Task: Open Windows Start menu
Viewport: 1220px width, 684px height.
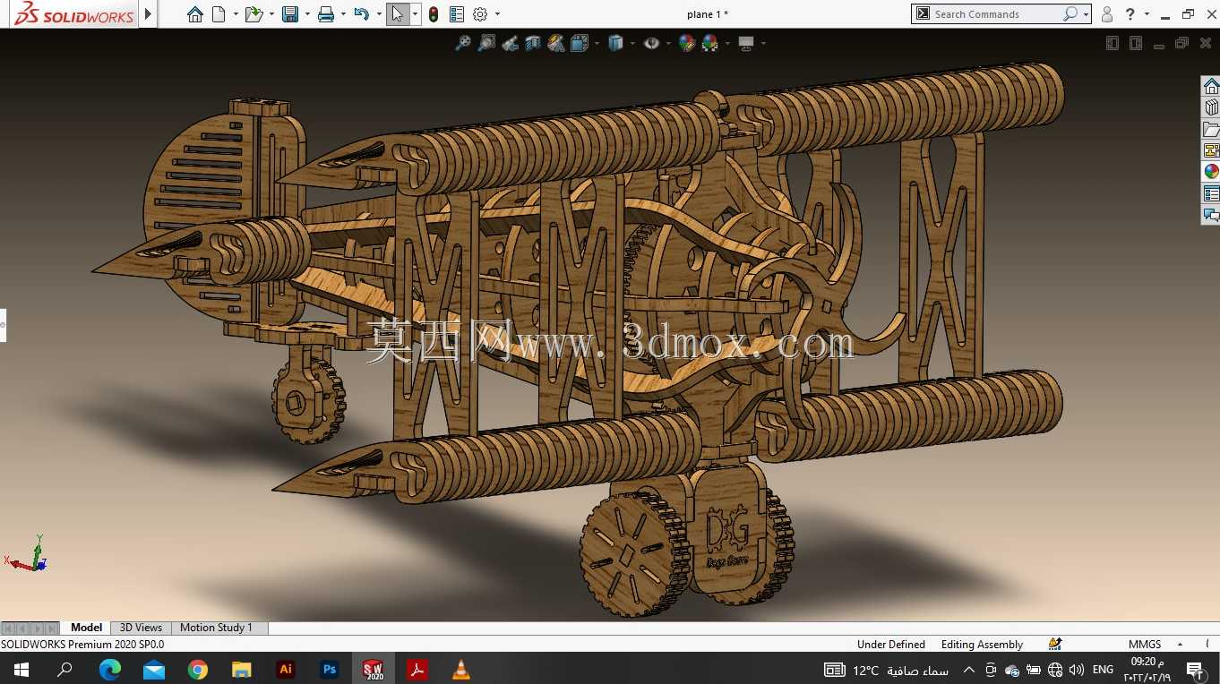Action: click(x=21, y=670)
